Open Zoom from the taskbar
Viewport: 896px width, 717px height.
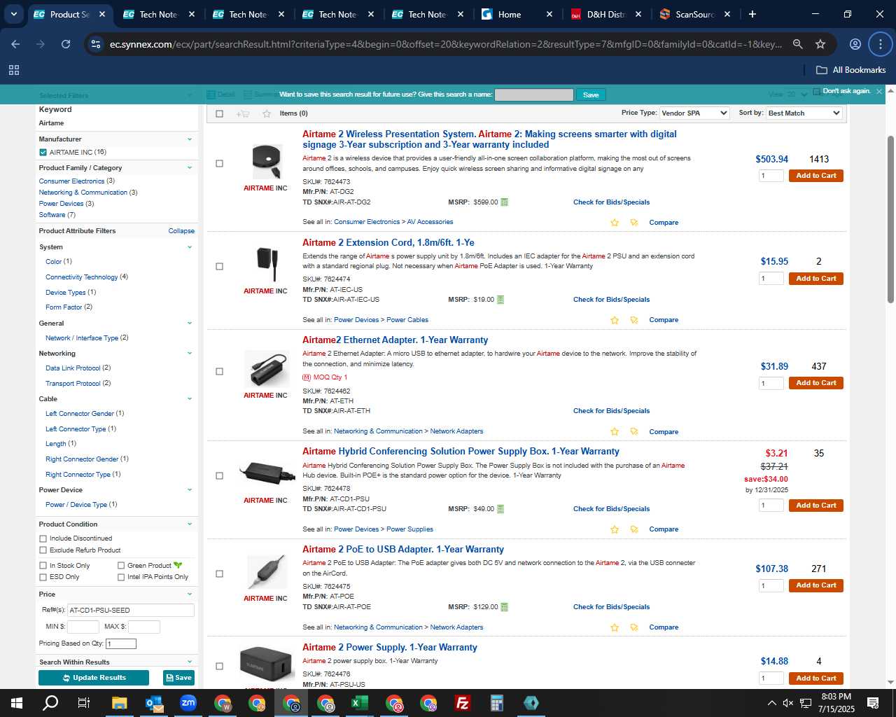[188, 703]
